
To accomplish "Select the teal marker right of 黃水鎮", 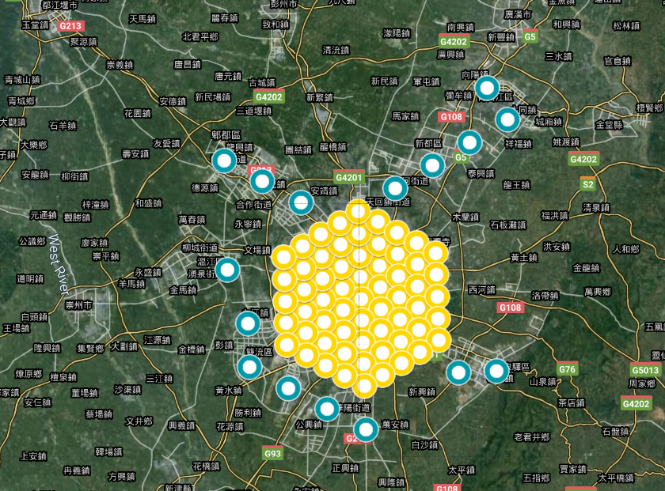I will (288, 388).
